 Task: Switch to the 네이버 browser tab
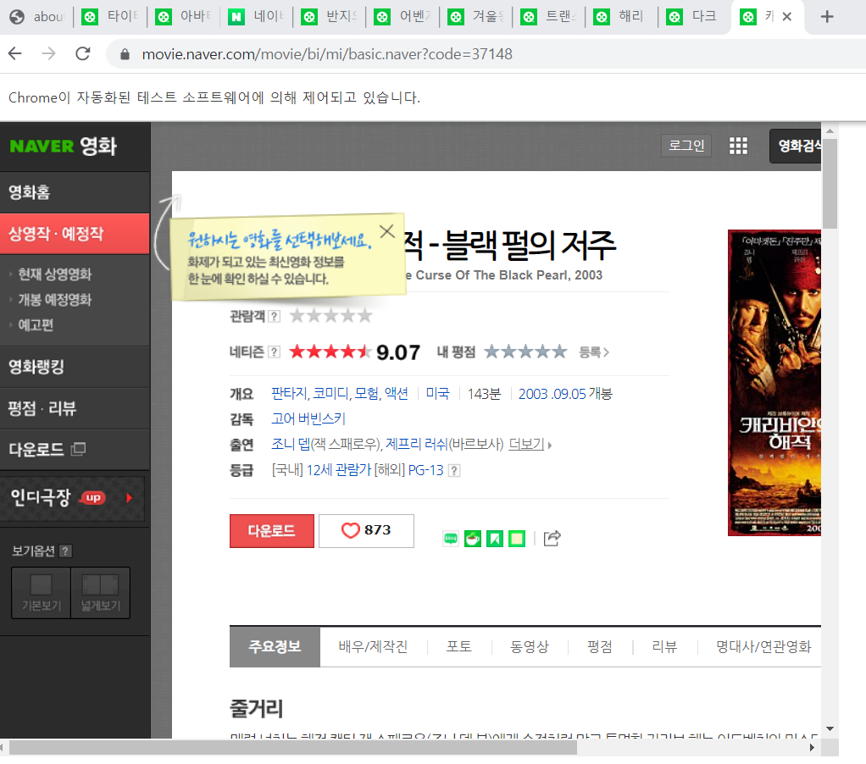click(256, 17)
